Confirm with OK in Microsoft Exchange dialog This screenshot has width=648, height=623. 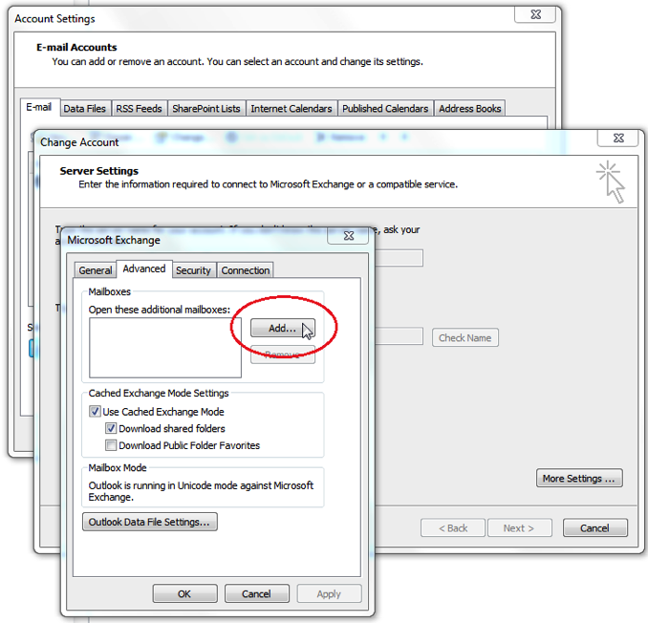[x=184, y=593]
